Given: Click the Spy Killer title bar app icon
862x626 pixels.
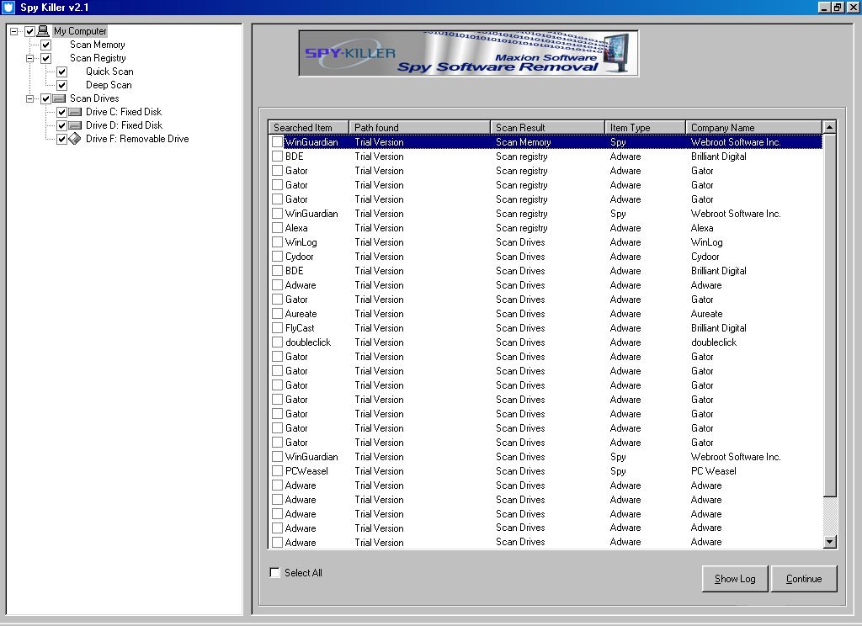Looking at the screenshot, I should (8, 7).
